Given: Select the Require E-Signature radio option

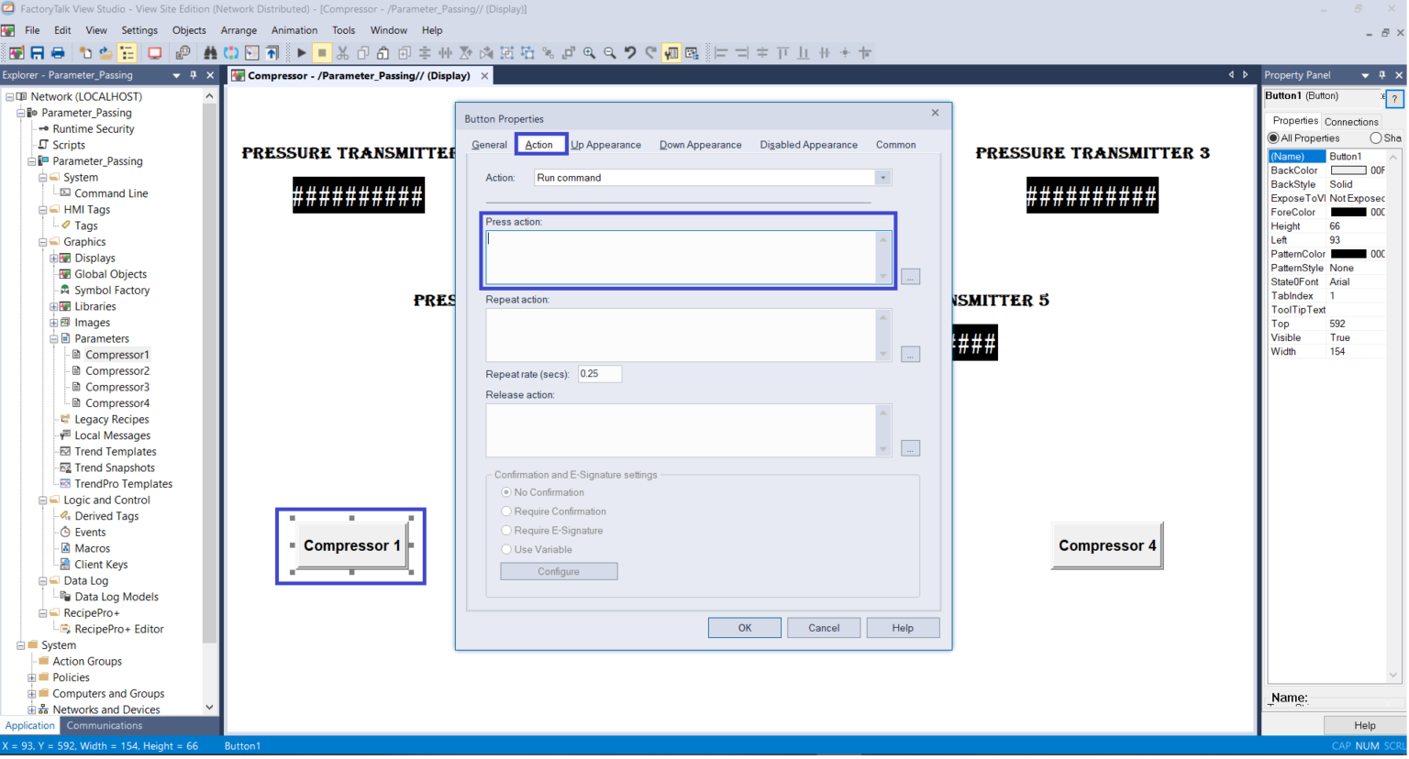Looking at the screenshot, I should (x=506, y=531).
